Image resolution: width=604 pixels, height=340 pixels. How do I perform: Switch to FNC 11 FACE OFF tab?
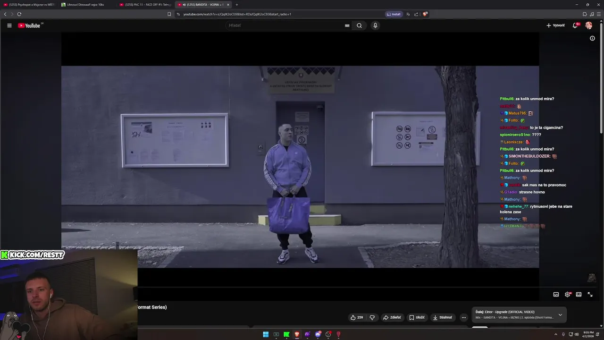click(145, 5)
